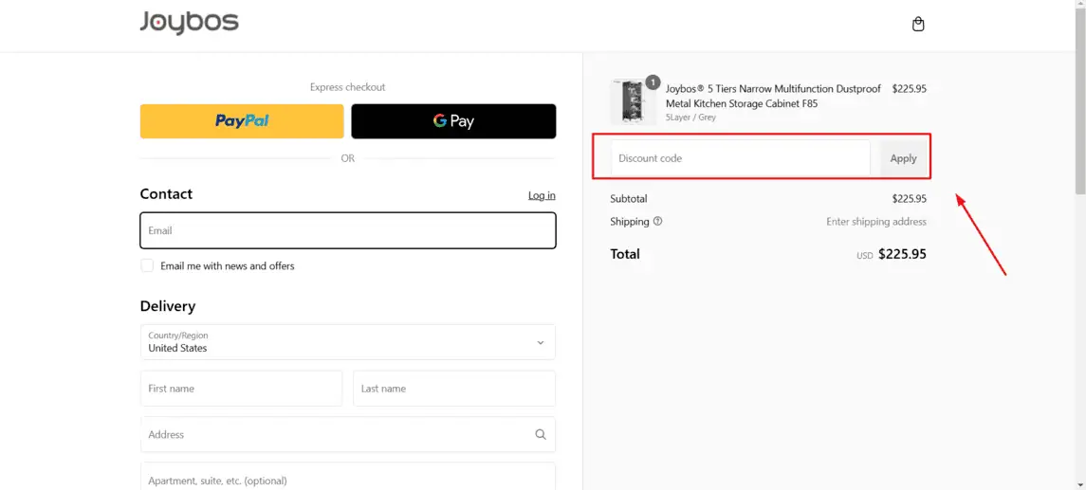The height and width of the screenshot is (490, 1086).
Task: Click the quantity badge on product image
Action: pyautogui.click(x=653, y=82)
